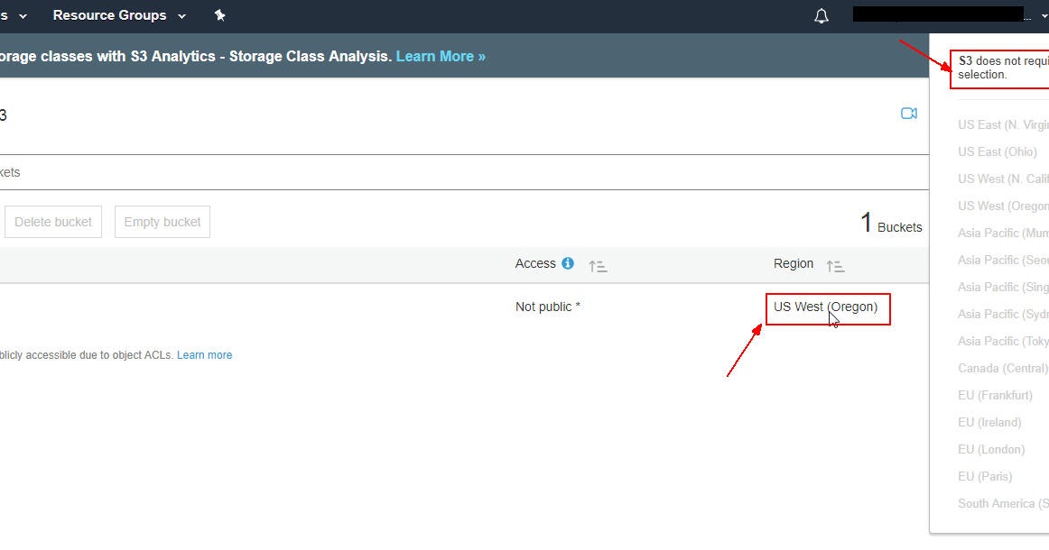Image resolution: width=1049 pixels, height=550 pixels.
Task: Click the sort icon beside the Access column
Action: point(597,264)
